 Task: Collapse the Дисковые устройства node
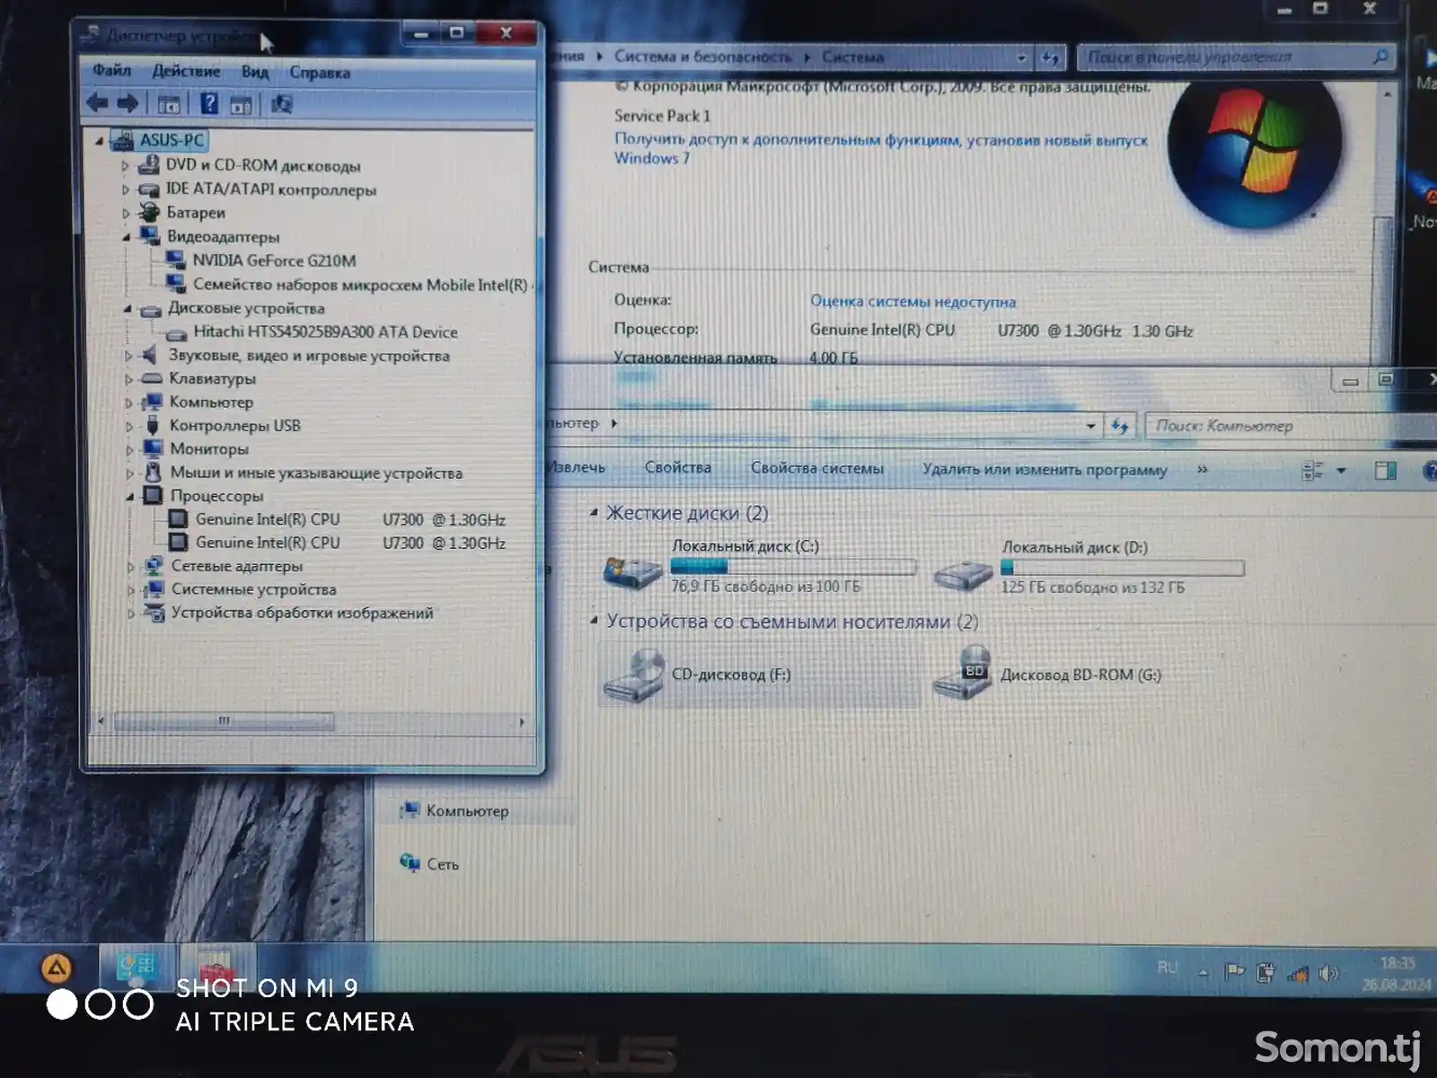pos(128,309)
